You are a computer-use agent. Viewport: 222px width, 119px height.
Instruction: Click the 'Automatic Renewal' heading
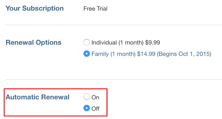pyautogui.click(x=37, y=97)
